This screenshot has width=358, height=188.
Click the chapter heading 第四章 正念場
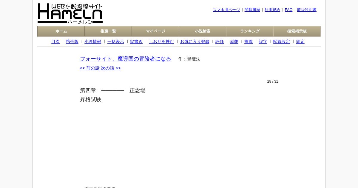coord(113,90)
